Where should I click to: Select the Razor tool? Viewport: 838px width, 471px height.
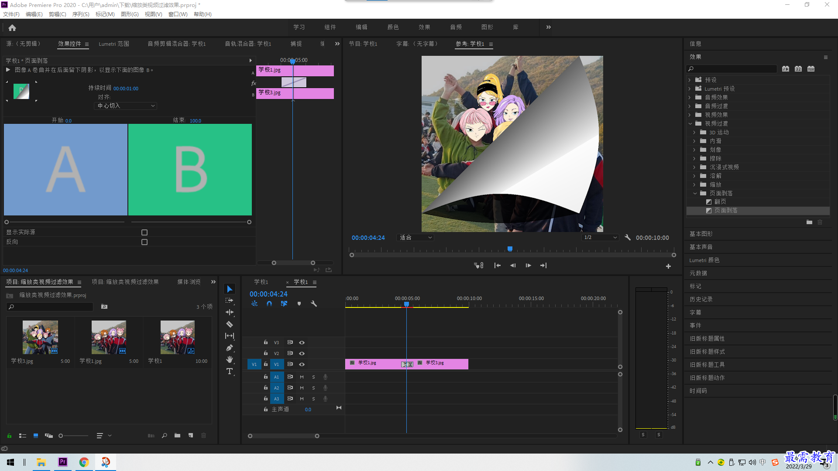(x=230, y=324)
